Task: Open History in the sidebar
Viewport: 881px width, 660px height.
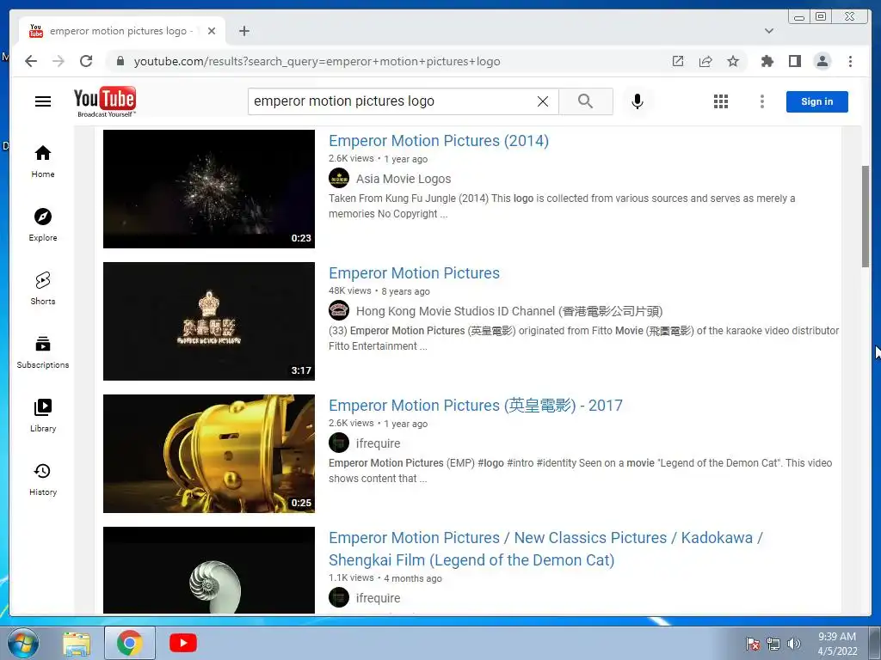Action: pyautogui.click(x=43, y=480)
